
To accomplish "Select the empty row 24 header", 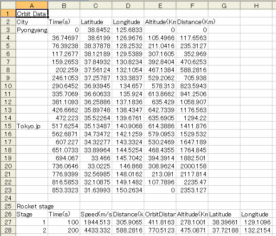I will 7,198.
